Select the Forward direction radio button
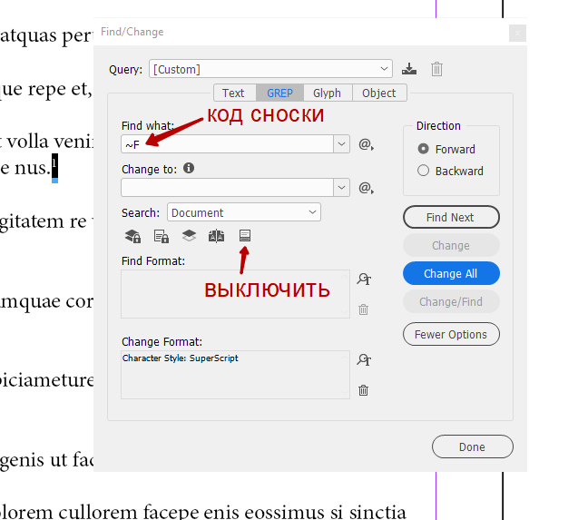 tap(423, 149)
